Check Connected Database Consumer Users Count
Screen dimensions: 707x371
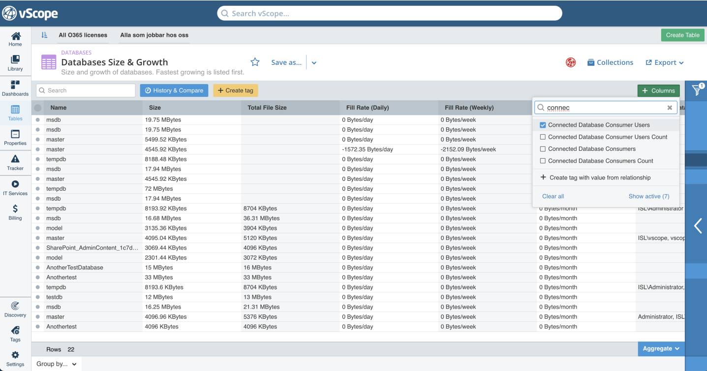543,137
